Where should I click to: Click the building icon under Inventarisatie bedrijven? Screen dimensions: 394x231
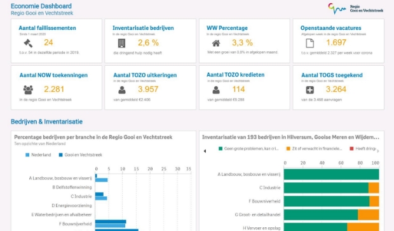coord(121,43)
